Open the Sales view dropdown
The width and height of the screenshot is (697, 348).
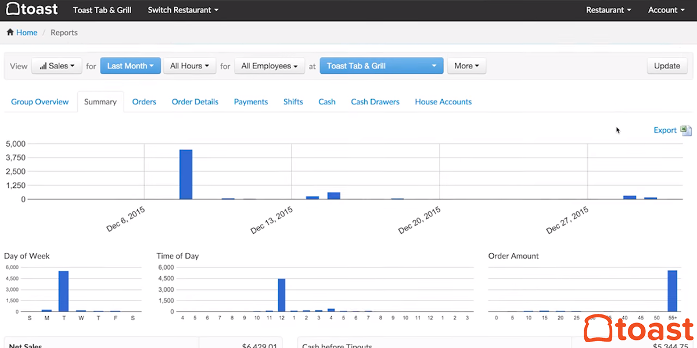point(57,66)
